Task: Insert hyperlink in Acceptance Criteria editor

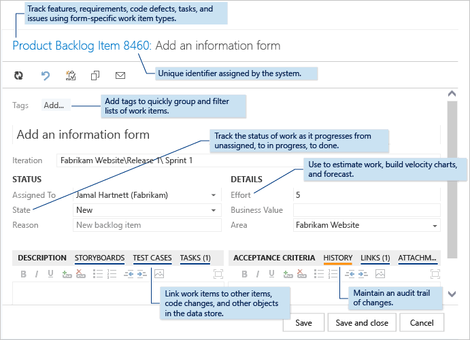Action: [288, 274]
